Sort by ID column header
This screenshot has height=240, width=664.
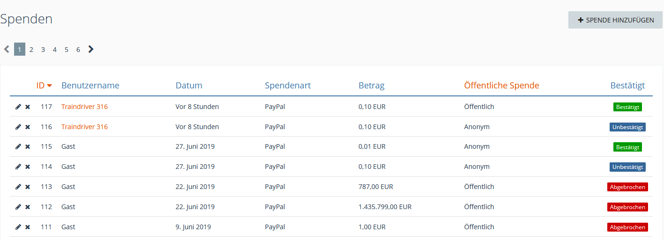(44, 86)
